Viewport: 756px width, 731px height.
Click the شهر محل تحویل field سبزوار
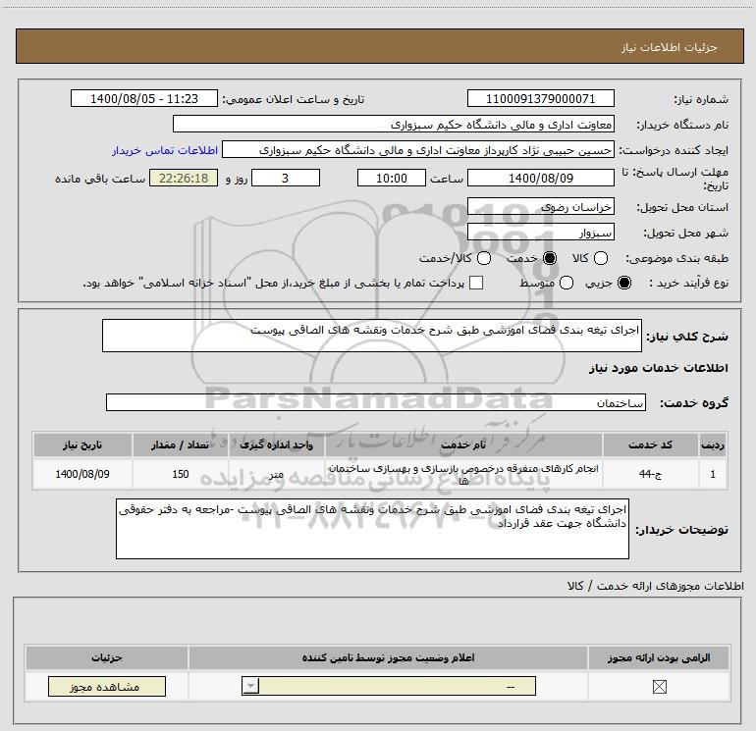pos(540,232)
